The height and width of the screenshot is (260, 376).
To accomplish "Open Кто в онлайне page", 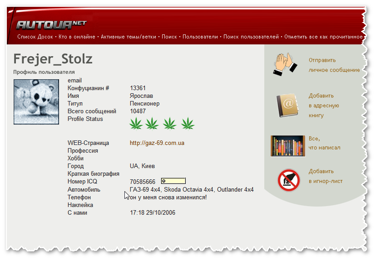I will pyautogui.click(x=76, y=37).
